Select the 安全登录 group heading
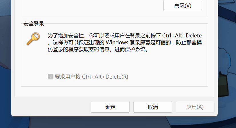The image size is (236, 128). [x=34, y=24]
